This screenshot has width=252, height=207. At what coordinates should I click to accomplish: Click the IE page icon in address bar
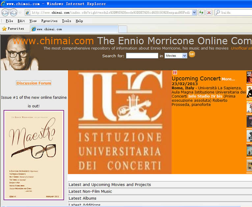tap(28, 13)
